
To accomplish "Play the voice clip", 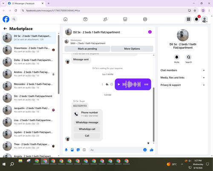I will click(x=119, y=84).
